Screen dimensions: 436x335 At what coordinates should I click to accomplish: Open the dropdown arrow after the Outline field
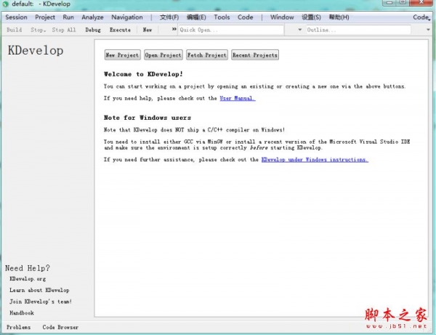coord(428,30)
